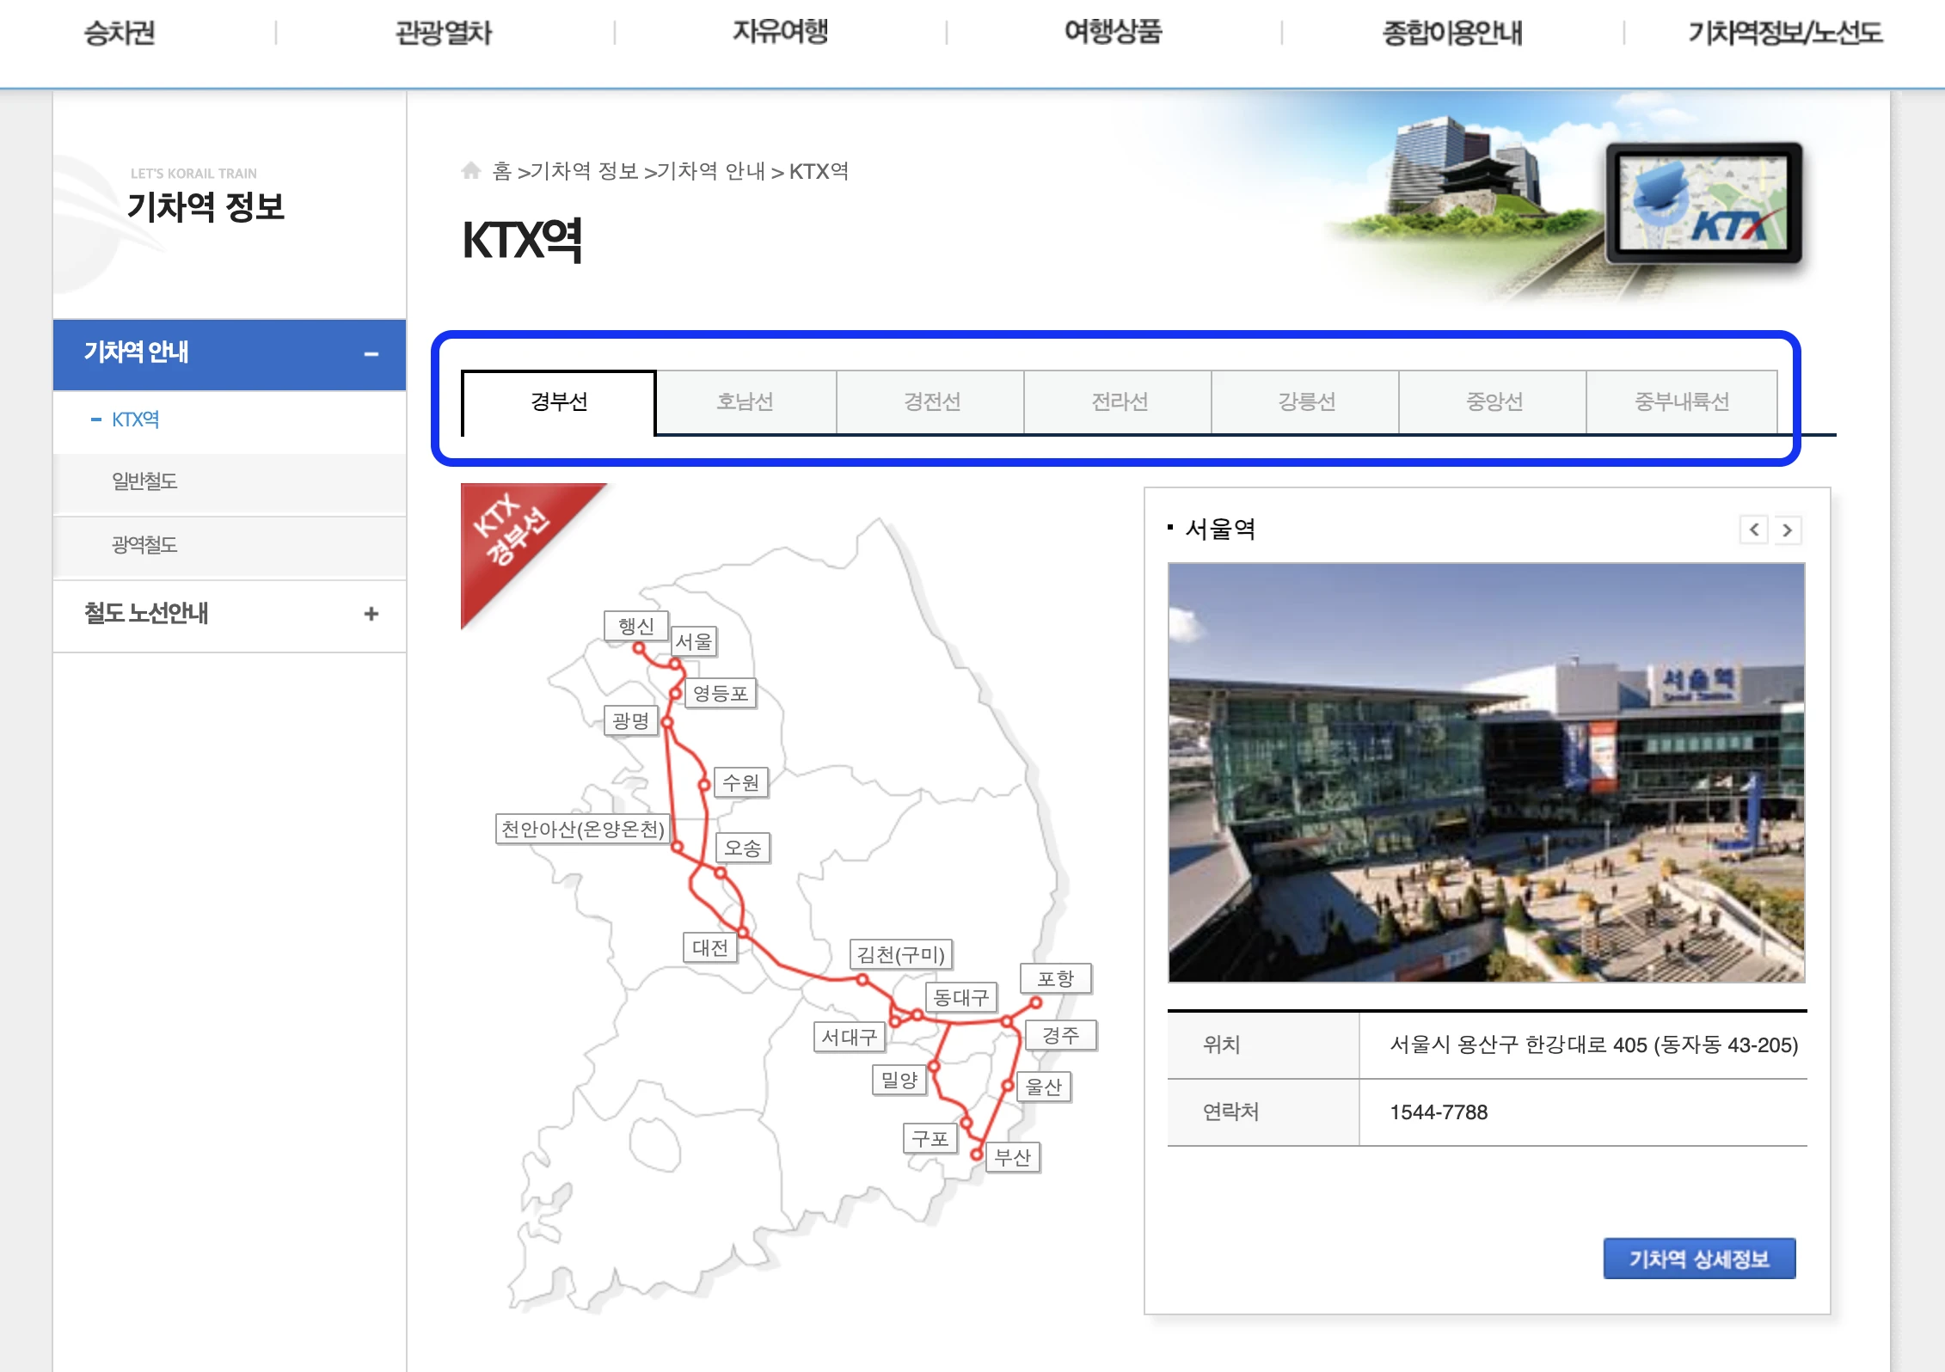Show the next station photo using right arrow
Screen dimensions: 1945x1372
tap(1789, 530)
